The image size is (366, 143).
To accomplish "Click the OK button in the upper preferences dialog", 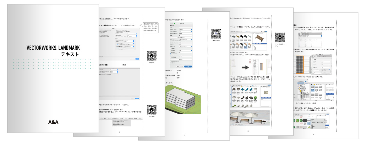I will pyautogui.click(x=137, y=59).
